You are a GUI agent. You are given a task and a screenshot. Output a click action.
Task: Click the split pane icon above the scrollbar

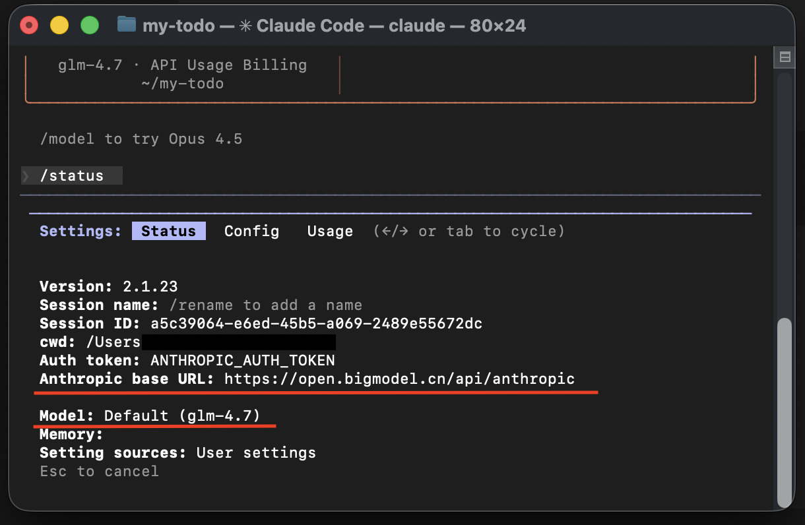pos(785,57)
